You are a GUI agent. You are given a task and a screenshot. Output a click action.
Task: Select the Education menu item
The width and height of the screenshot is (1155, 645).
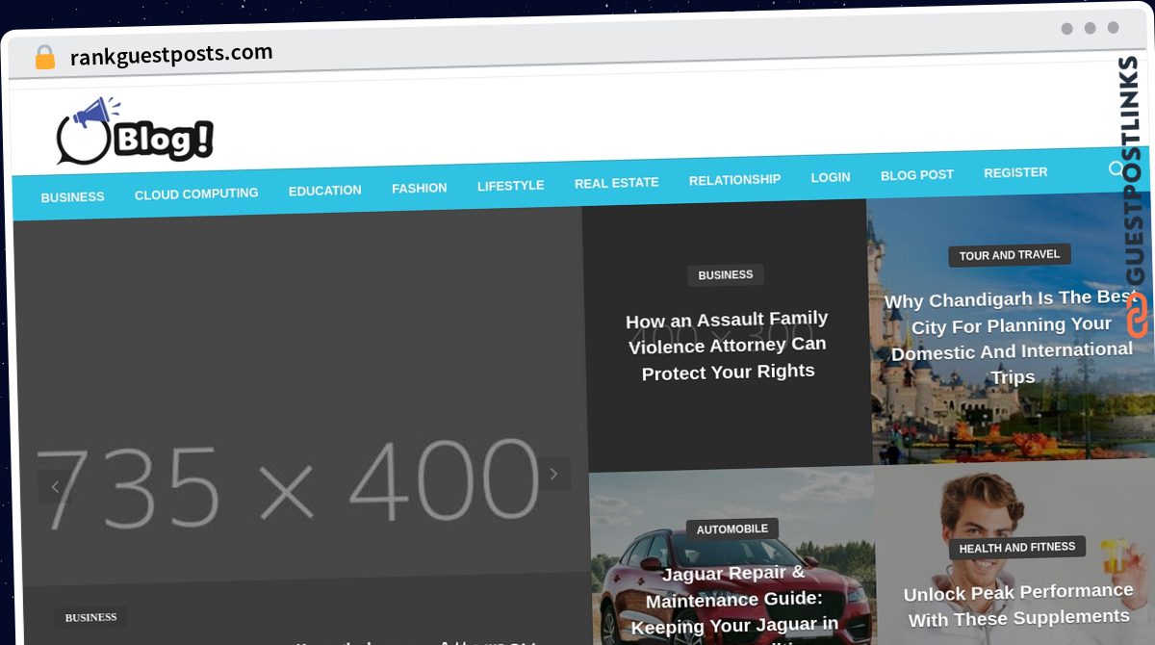[x=325, y=191]
